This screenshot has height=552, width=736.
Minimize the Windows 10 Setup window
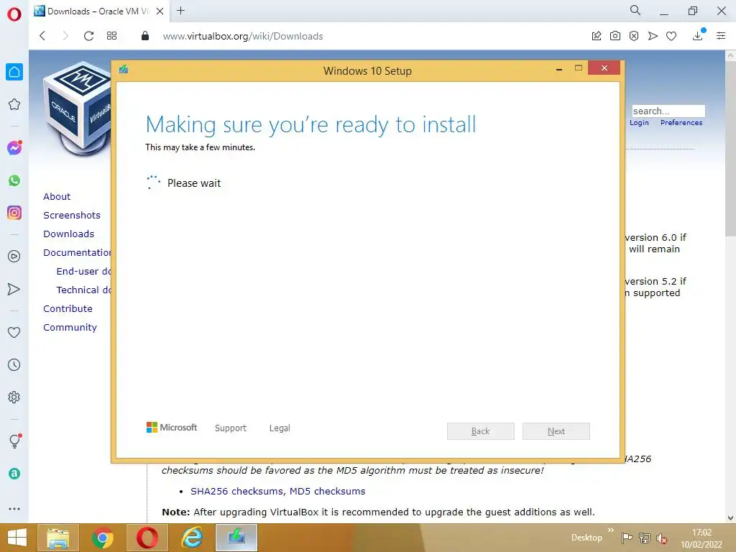click(x=559, y=70)
